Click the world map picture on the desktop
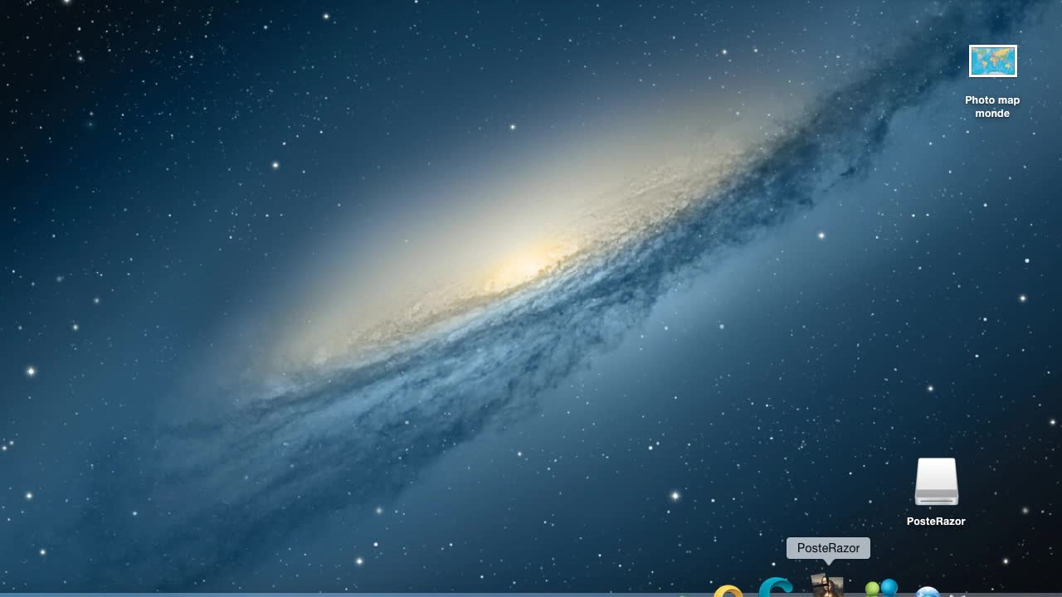This screenshot has height=597, width=1062. pos(992,61)
